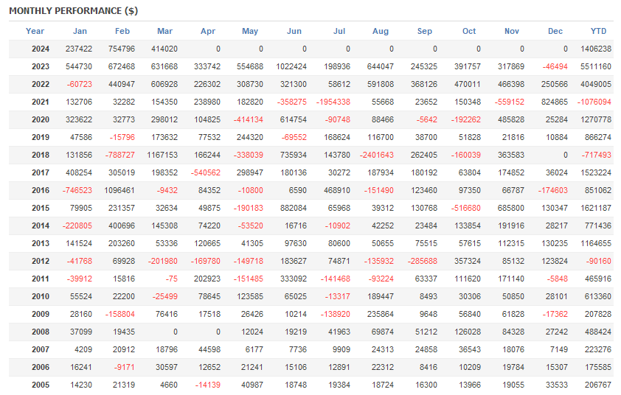
Task: Click 2023 YTD value 5511160
Action: [596, 66]
